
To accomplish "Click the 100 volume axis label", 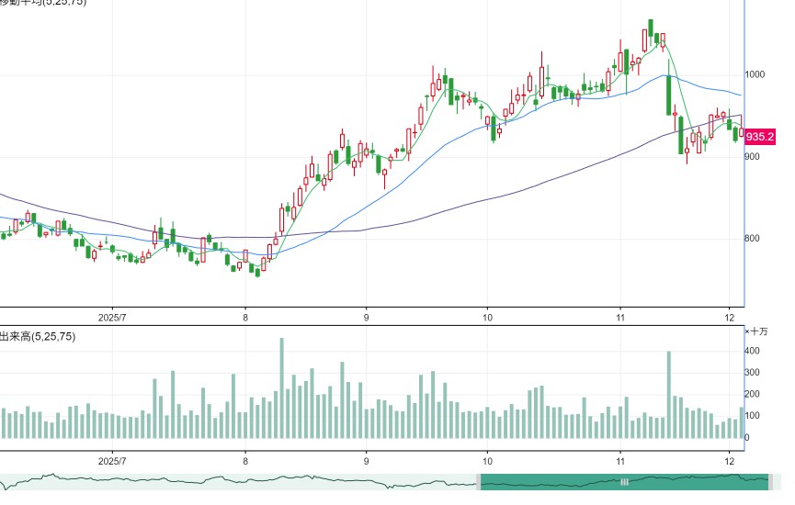I will [x=752, y=416].
